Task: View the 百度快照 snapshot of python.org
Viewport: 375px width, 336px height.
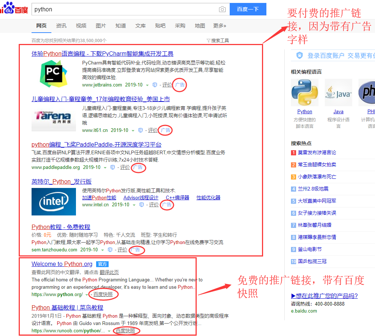Action: point(103,294)
